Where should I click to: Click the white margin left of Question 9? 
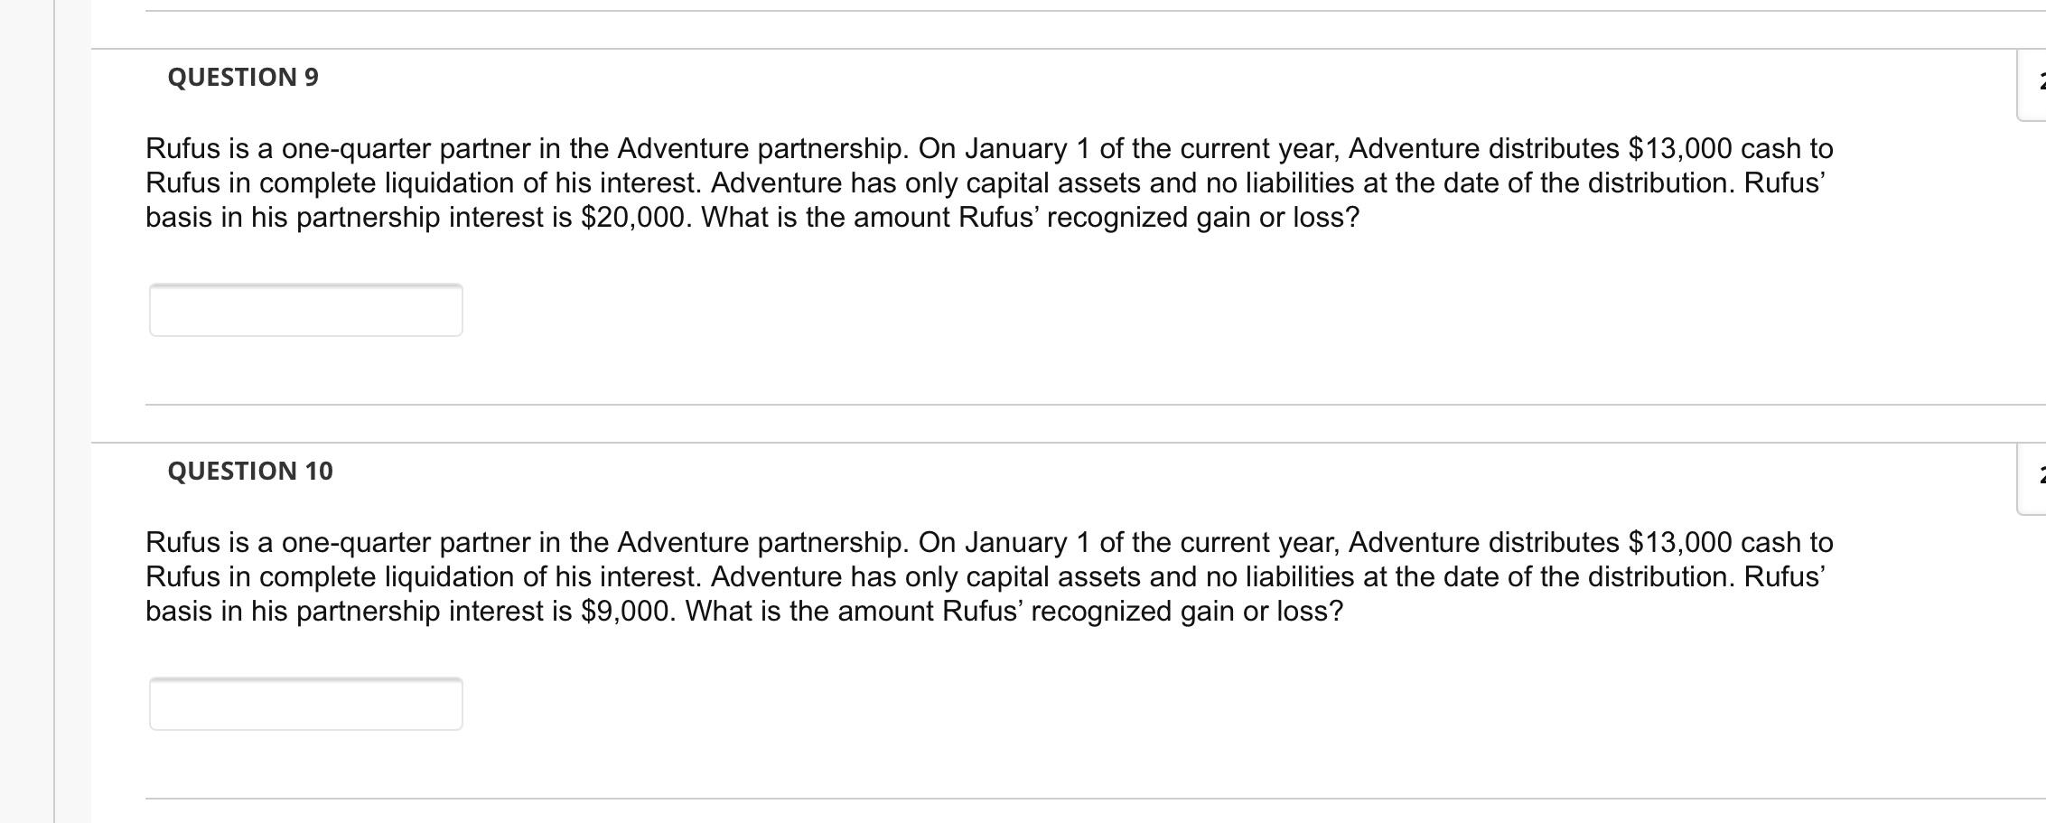pyautogui.click(x=117, y=226)
